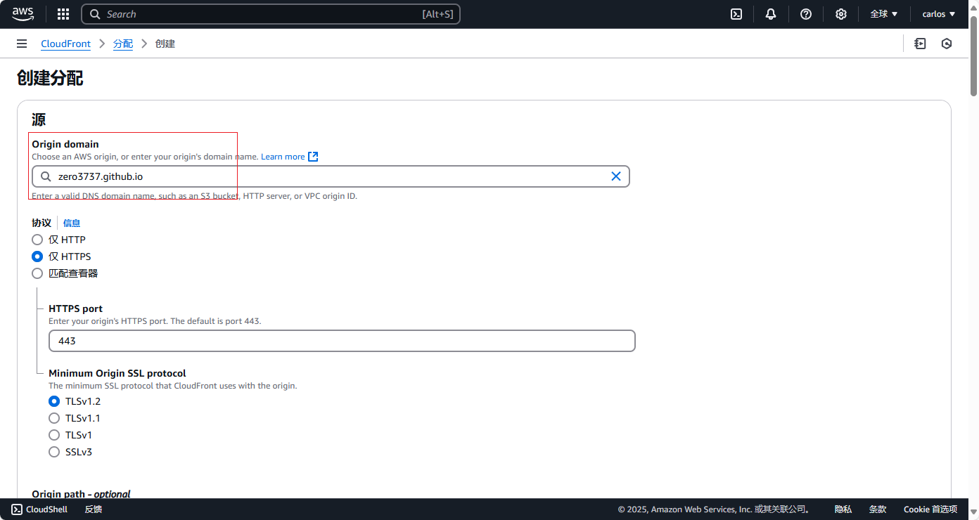Go to CloudFront breadcrumb link
The height and width of the screenshot is (520, 979).
point(65,44)
